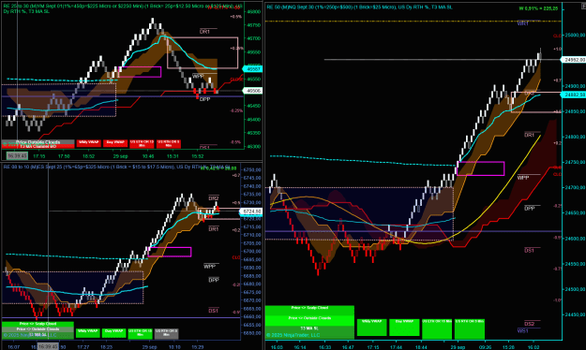Image resolution: width=586 pixels, height=350 pixels.
Task: Click MNQ chart title text at top
Action: (359, 7)
